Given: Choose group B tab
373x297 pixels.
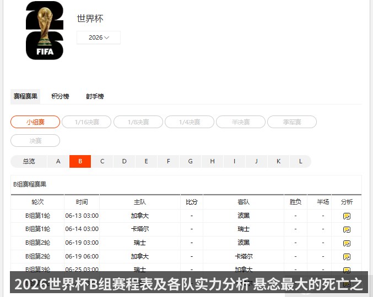Looking at the screenshot, I should pos(80,162).
